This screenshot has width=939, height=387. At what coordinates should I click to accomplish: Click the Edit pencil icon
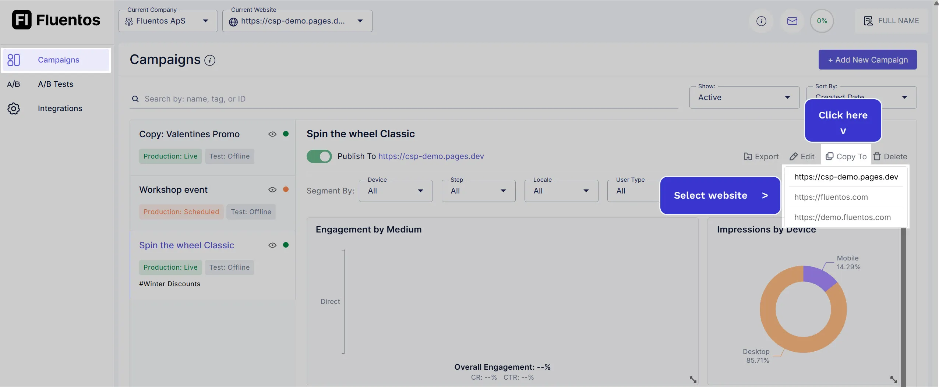click(793, 157)
